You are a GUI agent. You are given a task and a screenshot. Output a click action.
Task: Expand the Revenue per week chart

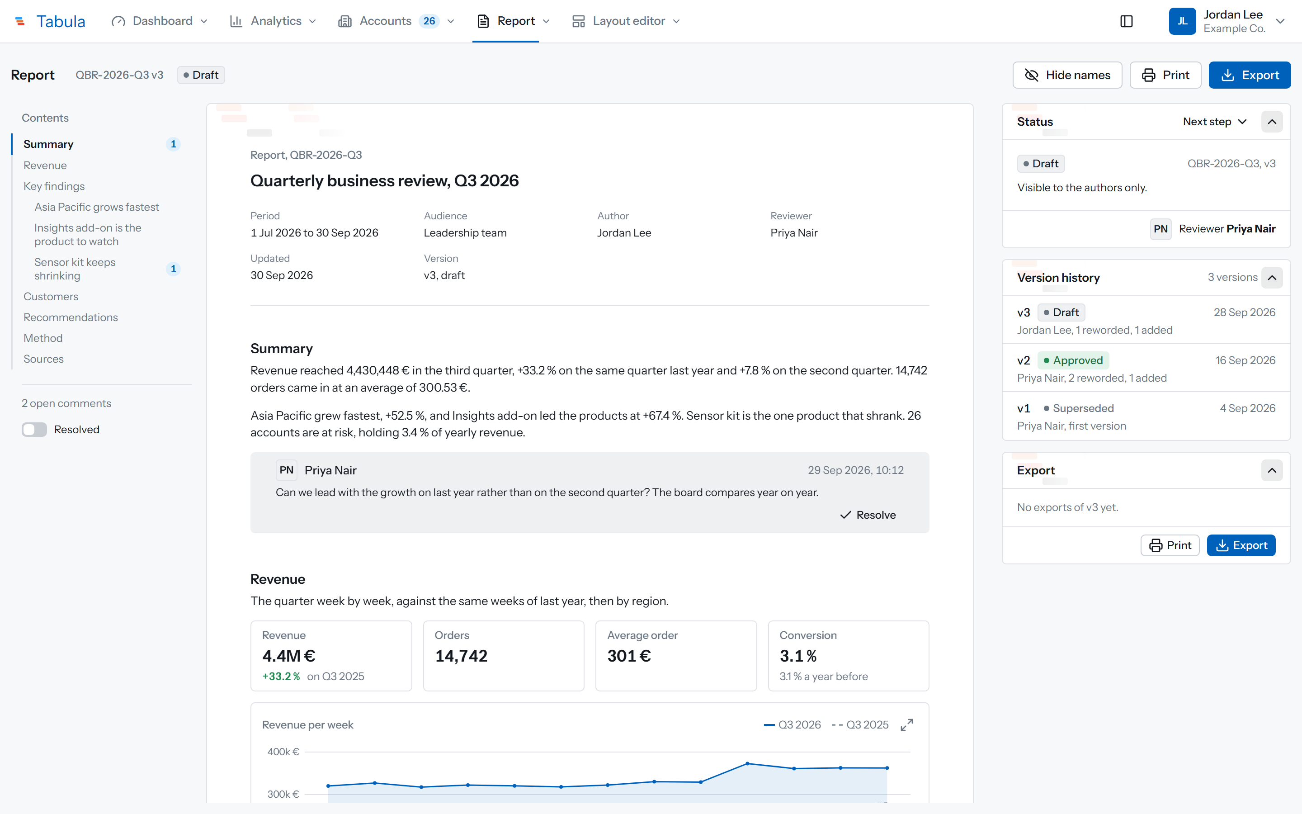[x=906, y=724]
